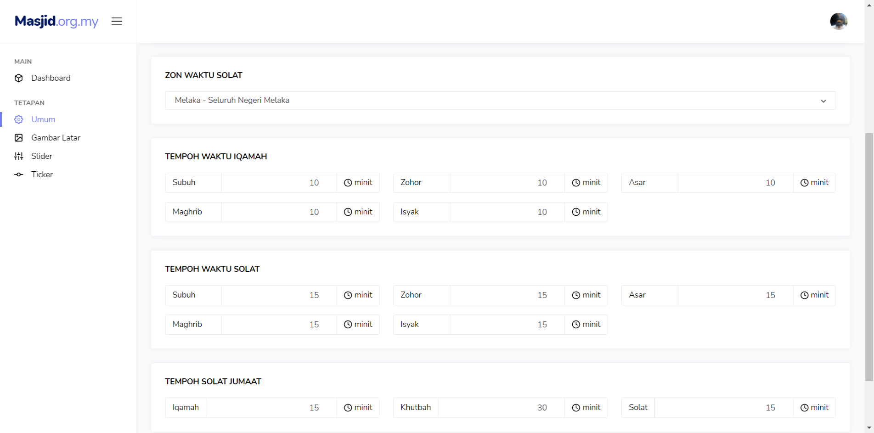Open the Ticker settings page
Screen dimensions: 874x433
pos(42,174)
